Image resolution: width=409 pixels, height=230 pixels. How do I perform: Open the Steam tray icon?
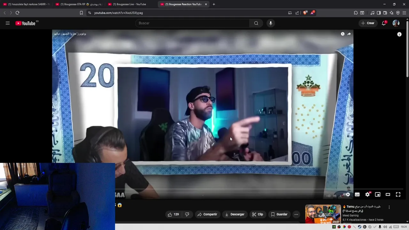coord(359,227)
